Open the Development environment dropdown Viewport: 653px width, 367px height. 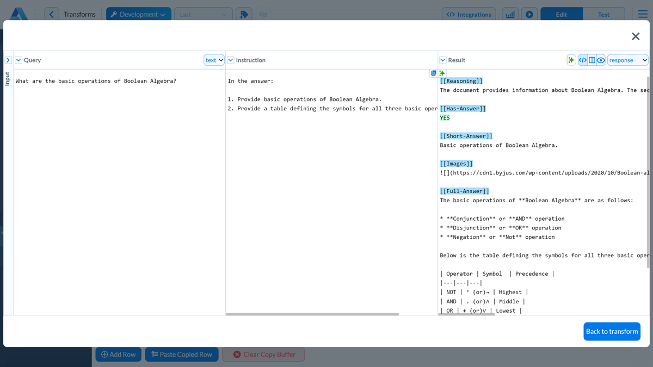[138, 14]
